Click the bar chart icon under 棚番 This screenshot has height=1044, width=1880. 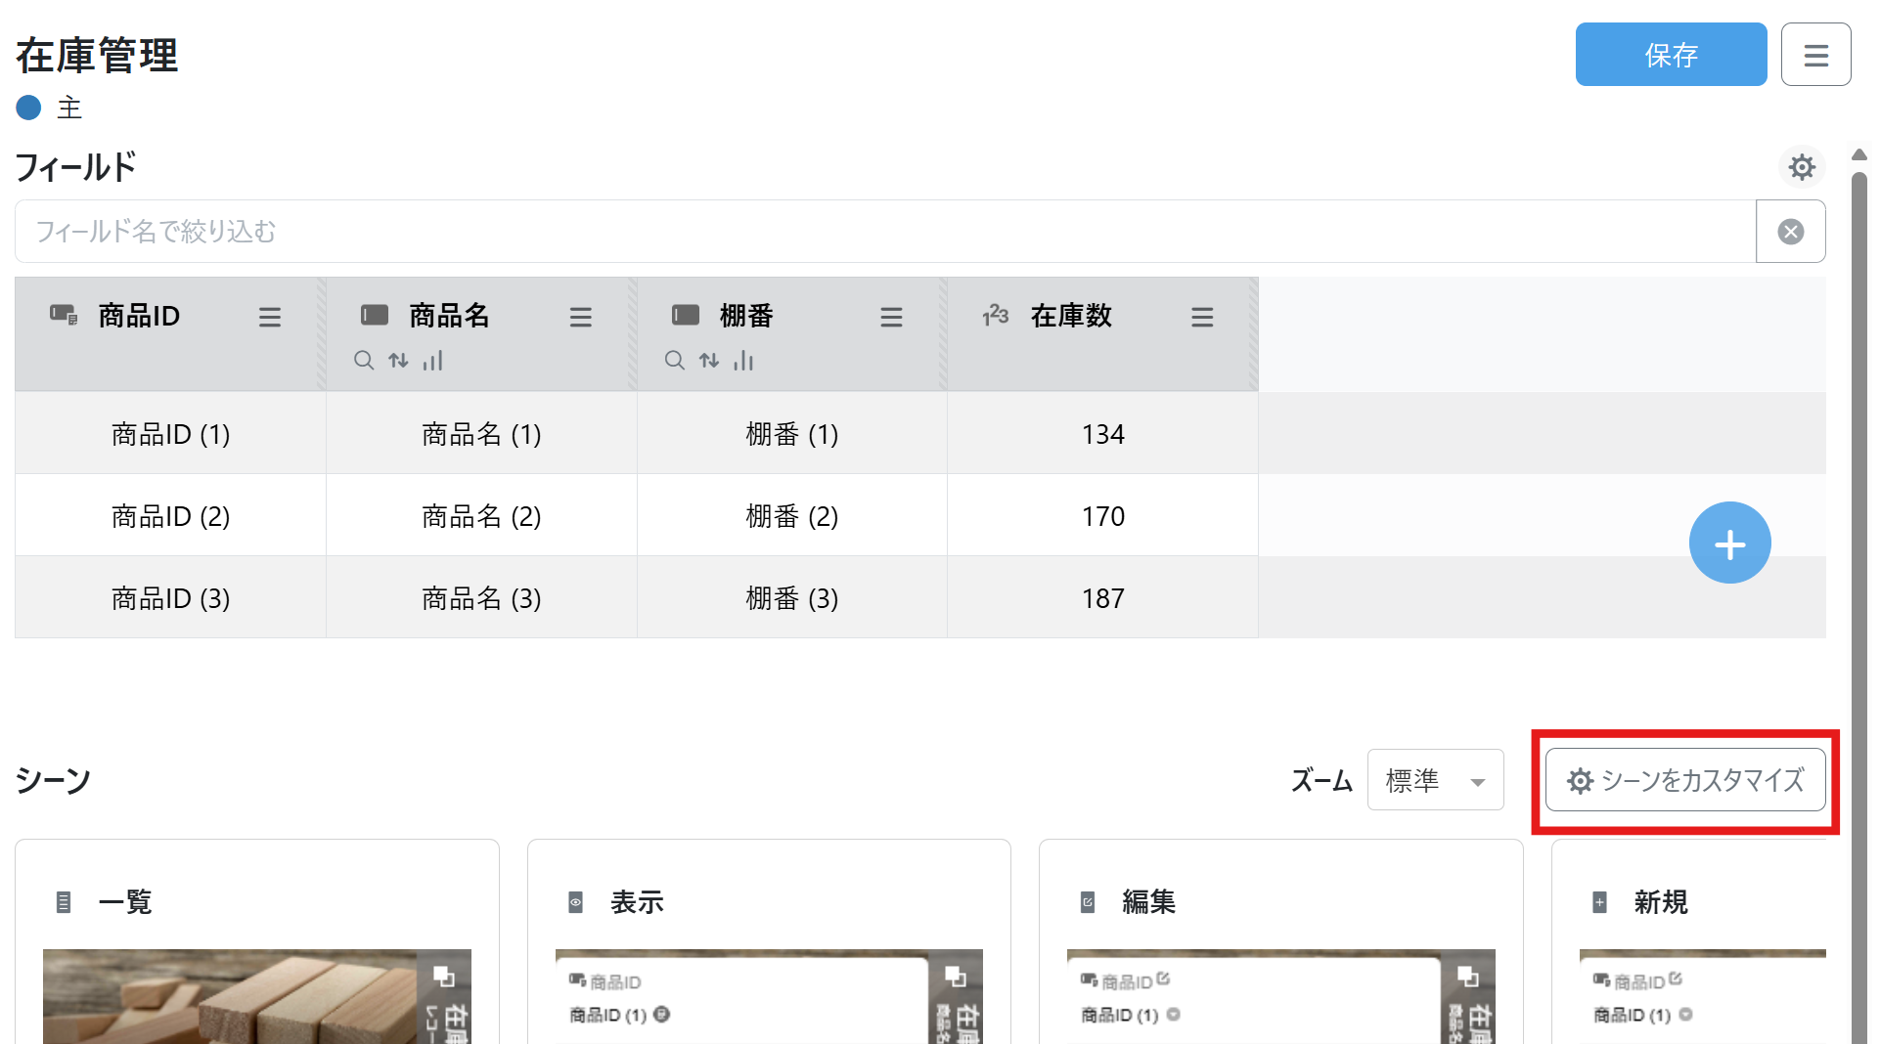point(743,361)
